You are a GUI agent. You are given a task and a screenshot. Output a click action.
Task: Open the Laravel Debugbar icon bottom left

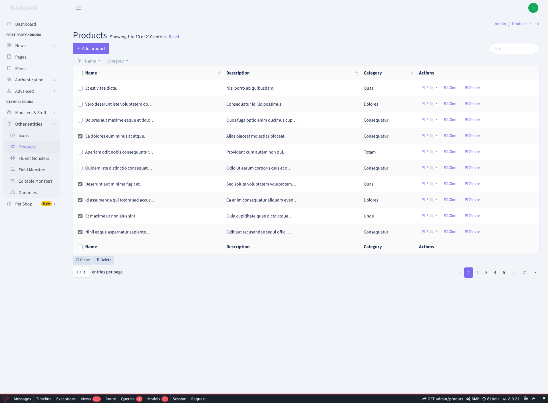pos(5,399)
